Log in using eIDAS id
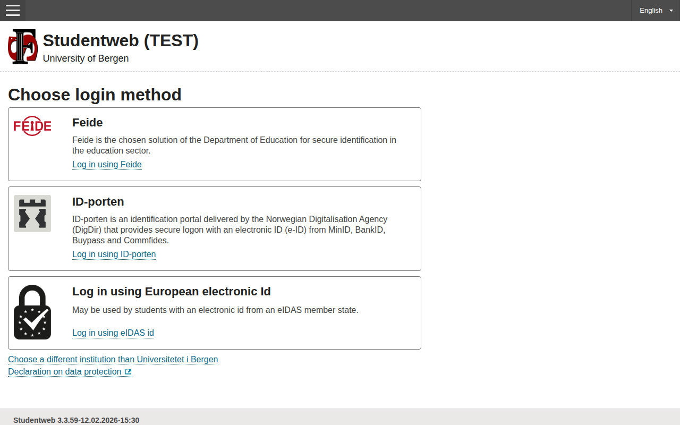 pos(113,333)
